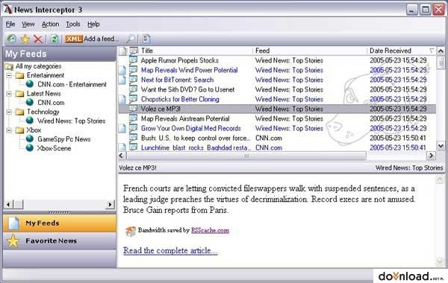Collapse the Latest News category tree node
The image size is (448, 283).
click(9, 94)
